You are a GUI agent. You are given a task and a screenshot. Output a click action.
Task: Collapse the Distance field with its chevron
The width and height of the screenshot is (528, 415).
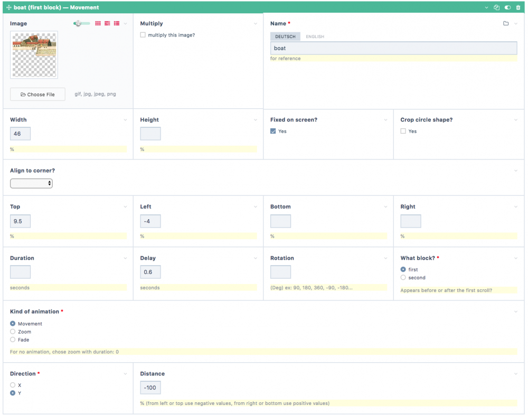(x=516, y=374)
